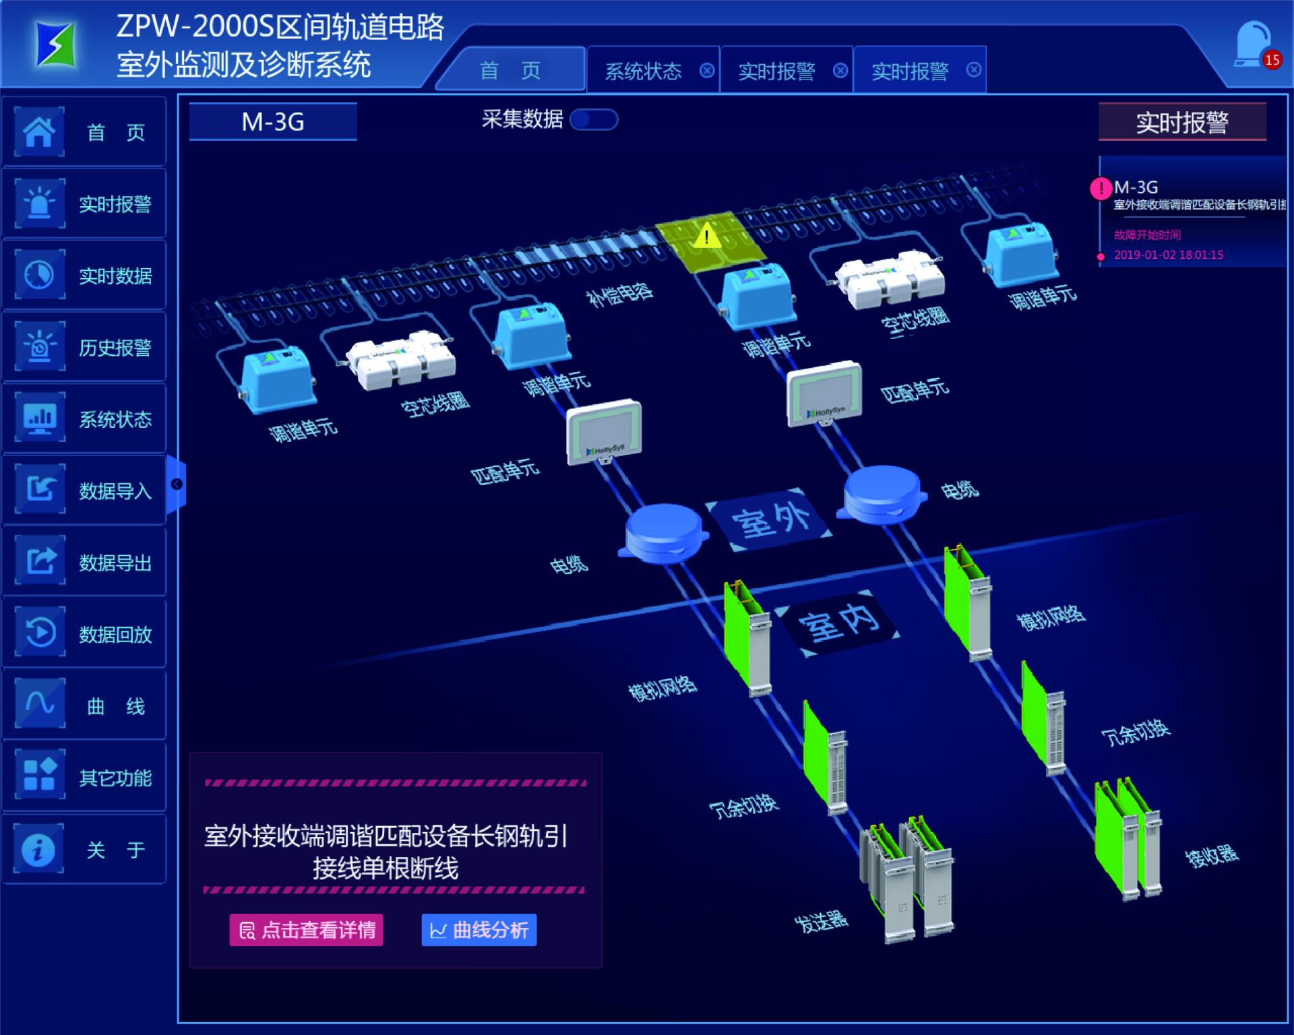The width and height of the screenshot is (1294, 1035).
Task: Close the 系统状态 tab
Action: pos(706,70)
